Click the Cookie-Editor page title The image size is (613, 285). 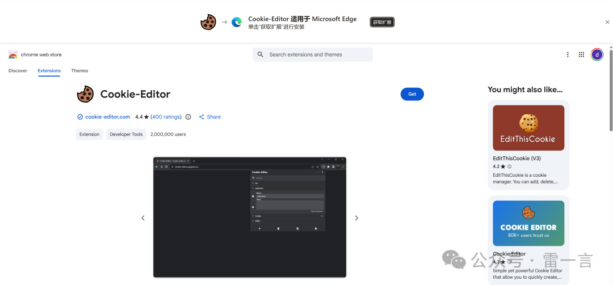pos(135,94)
